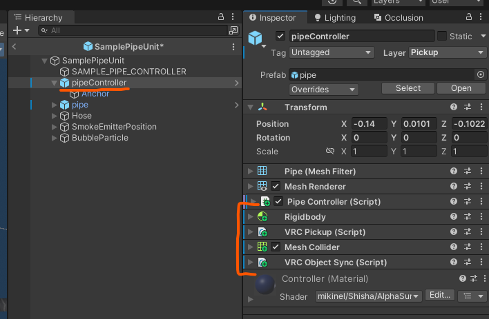
Task: Open Transform component presets icon
Action: click(468, 107)
